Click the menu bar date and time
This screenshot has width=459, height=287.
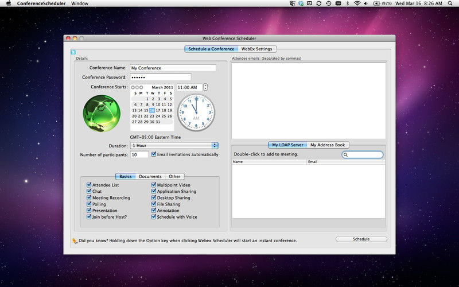tap(419, 3)
